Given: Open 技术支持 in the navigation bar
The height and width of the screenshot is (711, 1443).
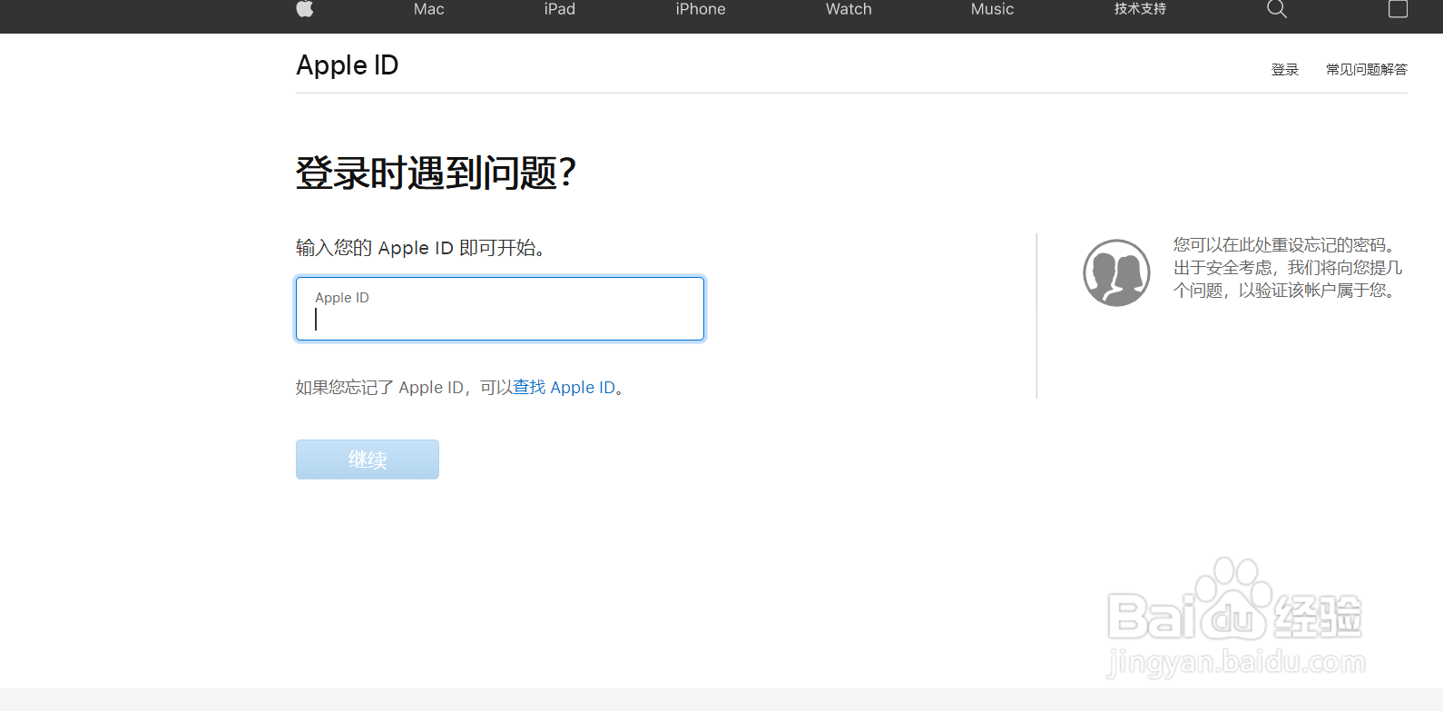Looking at the screenshot, I should point(1140,9).
